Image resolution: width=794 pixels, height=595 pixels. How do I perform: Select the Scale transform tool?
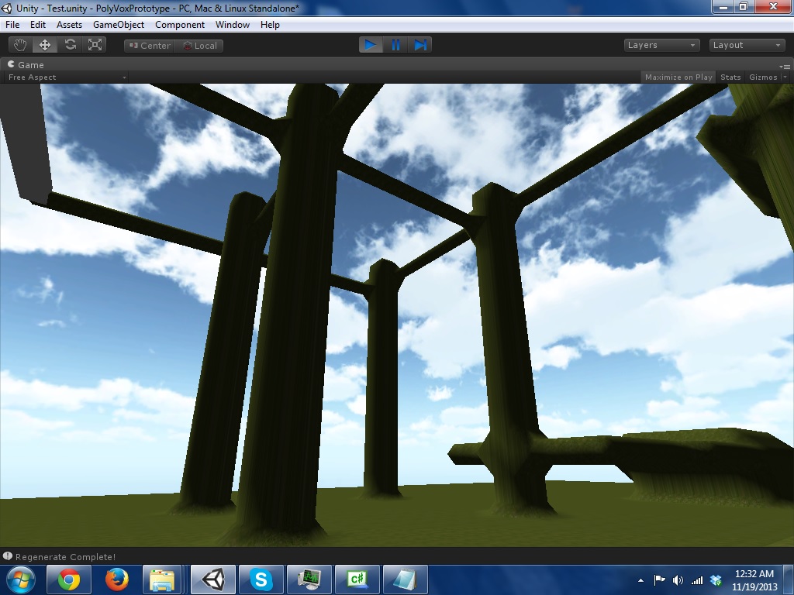[95, 45]
